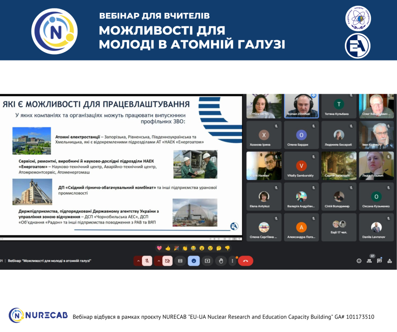Open the activities icon
Image resolution: width=397 pixels, height=332 pixels.
tap(390, 261)
